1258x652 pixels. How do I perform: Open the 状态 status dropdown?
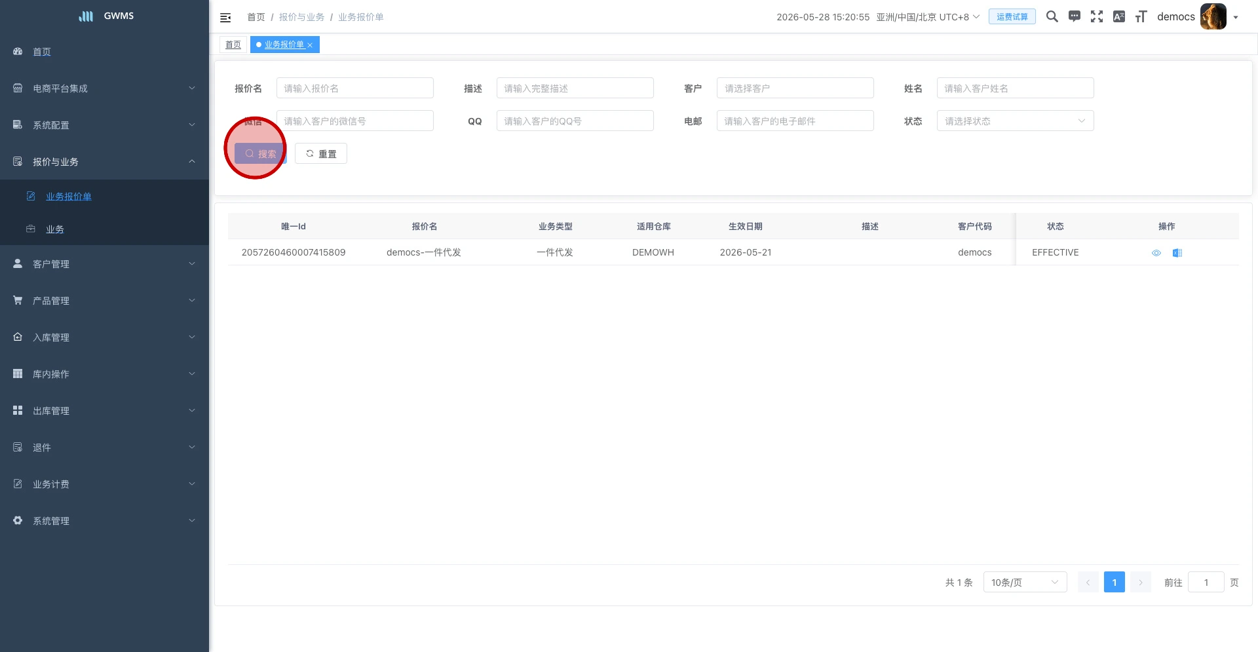[1015, 121]
